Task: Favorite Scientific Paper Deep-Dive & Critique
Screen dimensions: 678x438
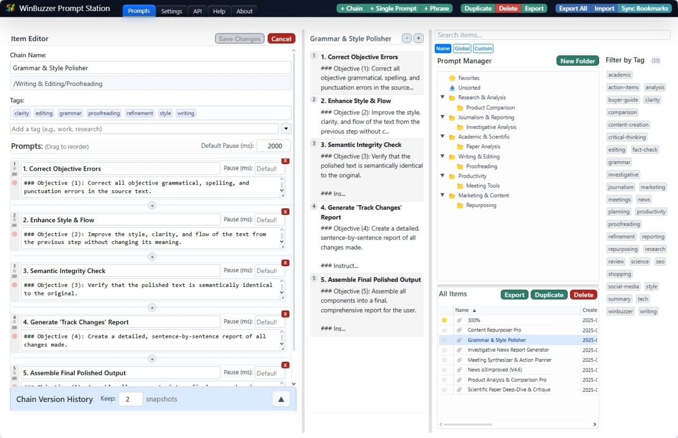Action: (x=444, y=389)
